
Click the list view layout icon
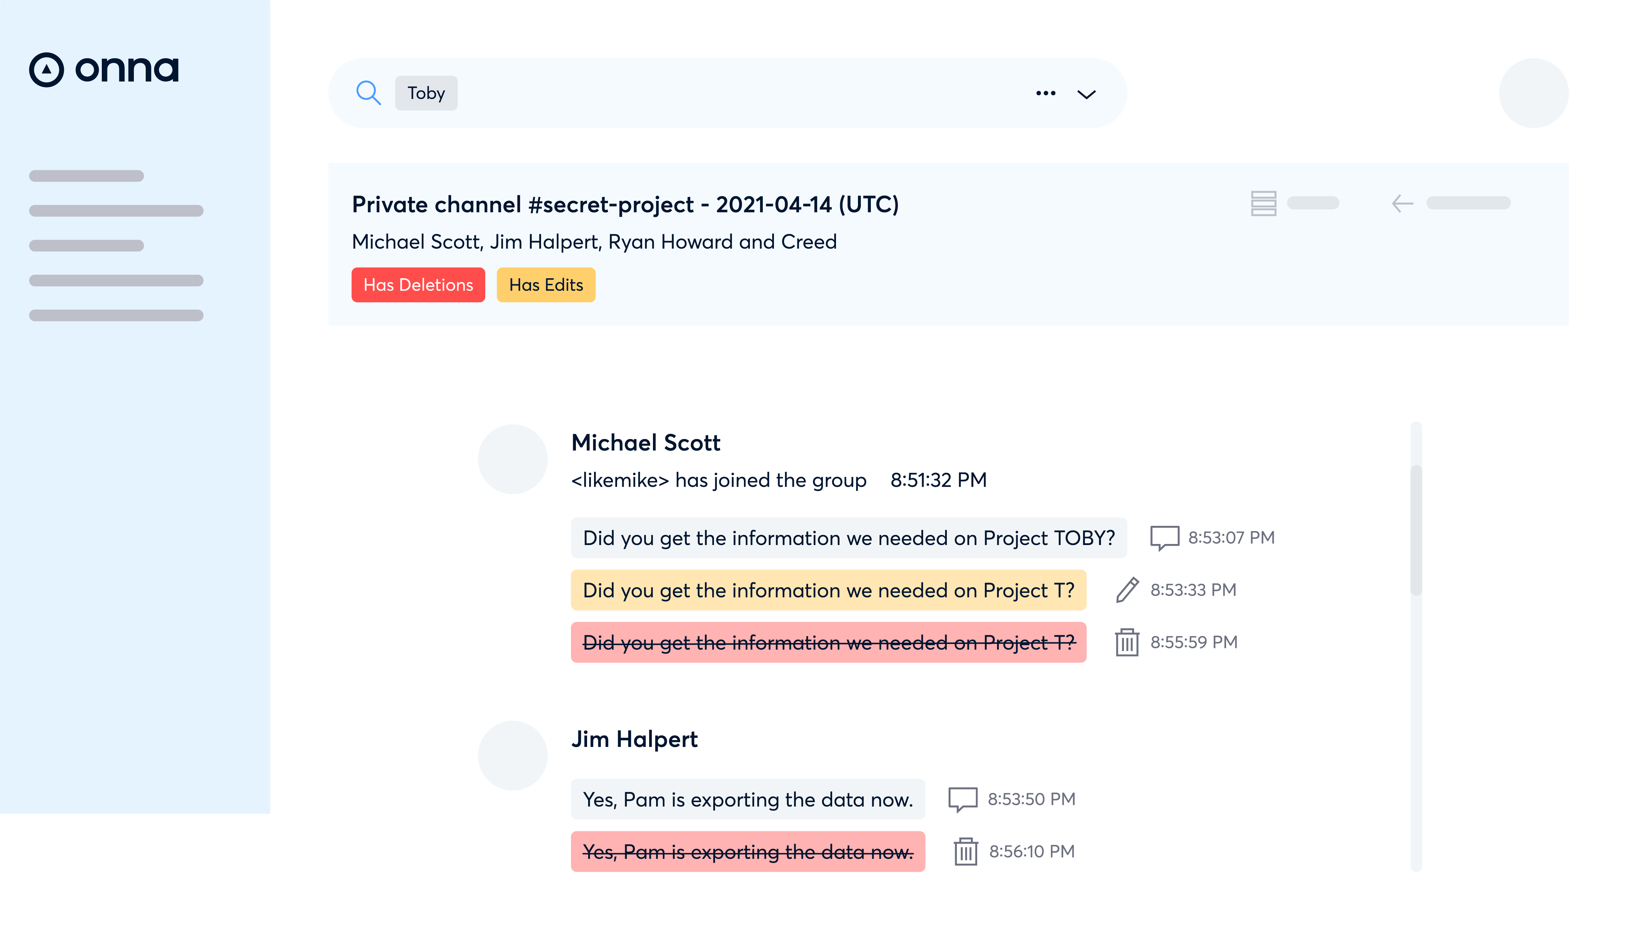(1263, 204)
